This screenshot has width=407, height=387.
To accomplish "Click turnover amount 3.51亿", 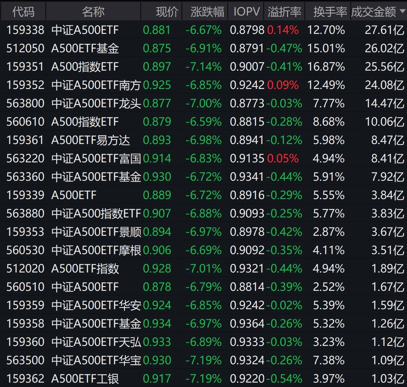I will 387,250.
